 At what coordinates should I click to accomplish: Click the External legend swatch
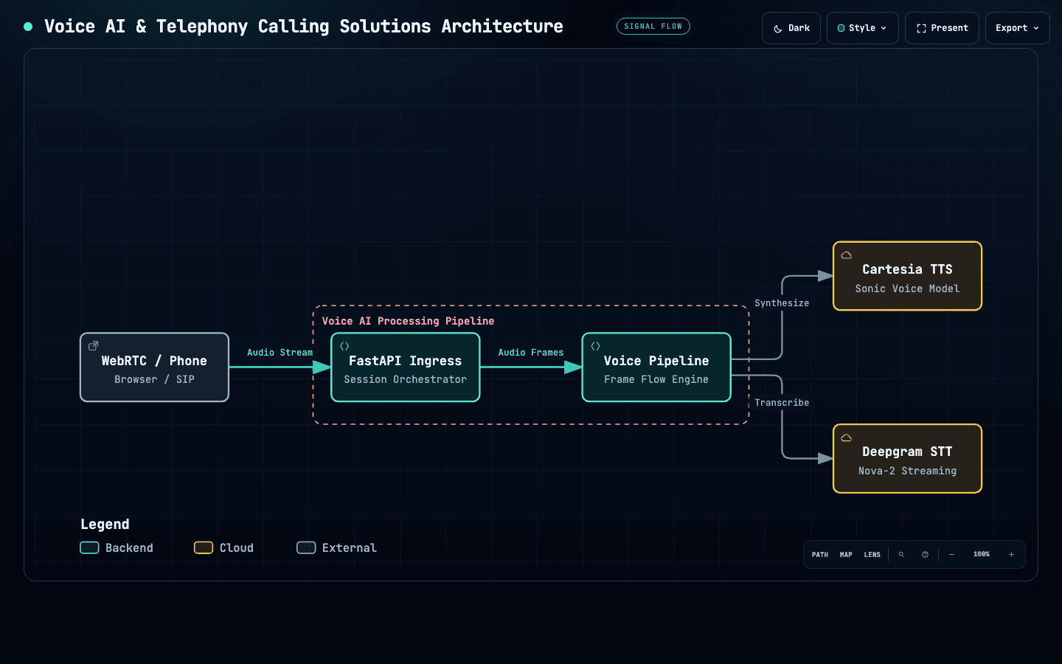click(x=306, y=547)
